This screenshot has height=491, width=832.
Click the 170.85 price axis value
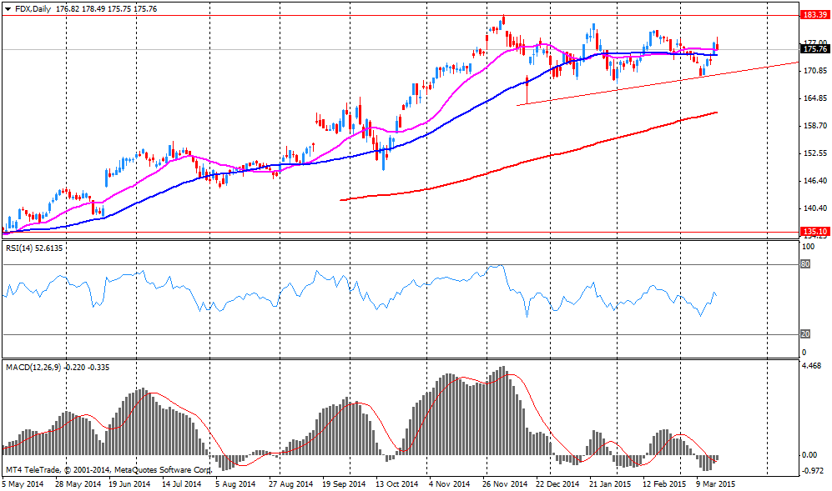(815, 71)
